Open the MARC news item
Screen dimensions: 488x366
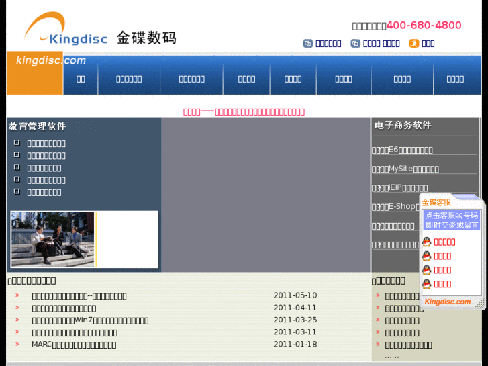point(74,345)
